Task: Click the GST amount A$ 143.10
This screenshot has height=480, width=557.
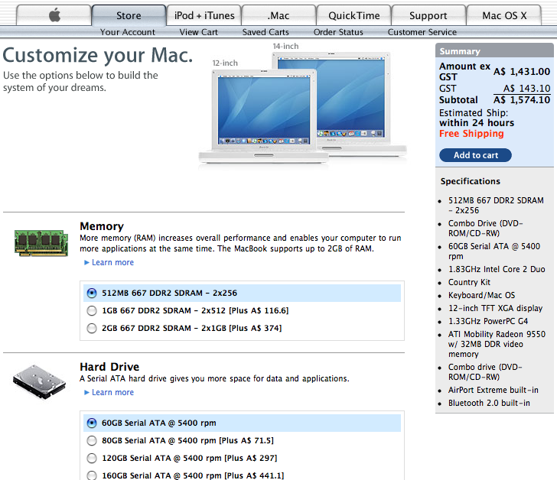Action: pyautogui.click(x=527, y=88)
